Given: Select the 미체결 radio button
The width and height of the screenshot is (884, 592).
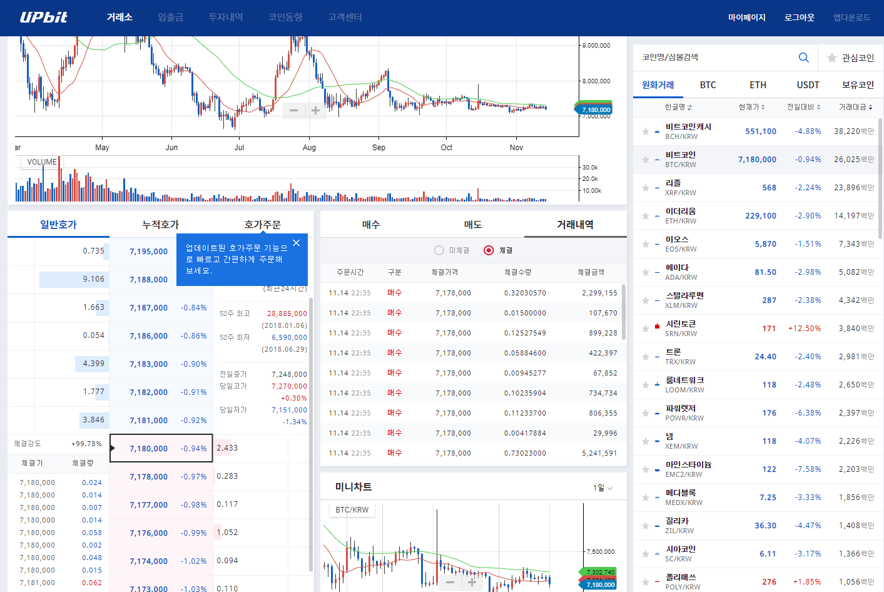Looking at the screenshot, I should (439, 250).
